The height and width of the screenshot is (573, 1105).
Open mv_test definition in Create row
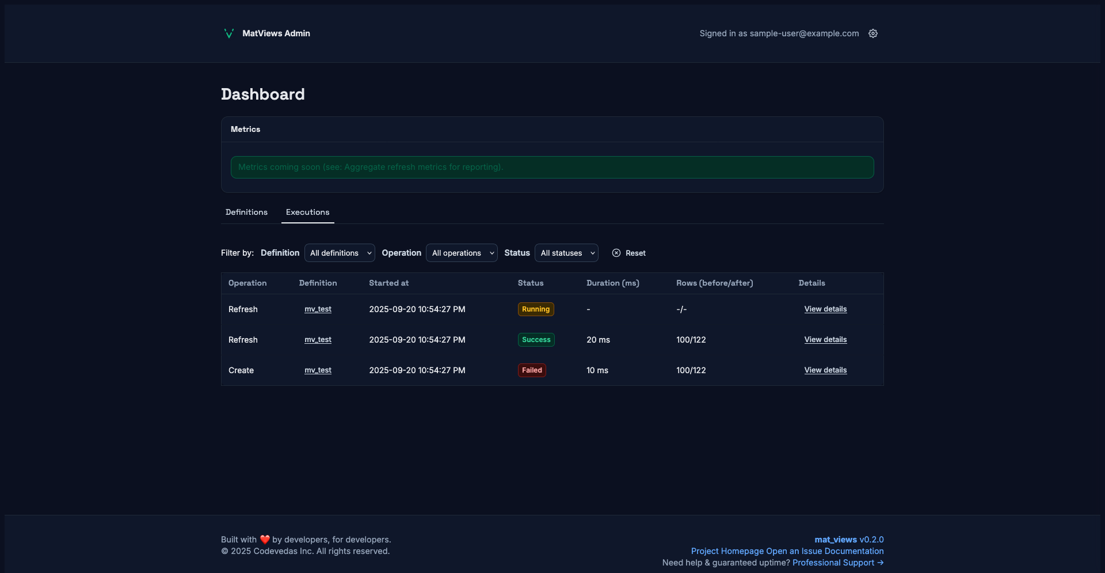point(318,370)
